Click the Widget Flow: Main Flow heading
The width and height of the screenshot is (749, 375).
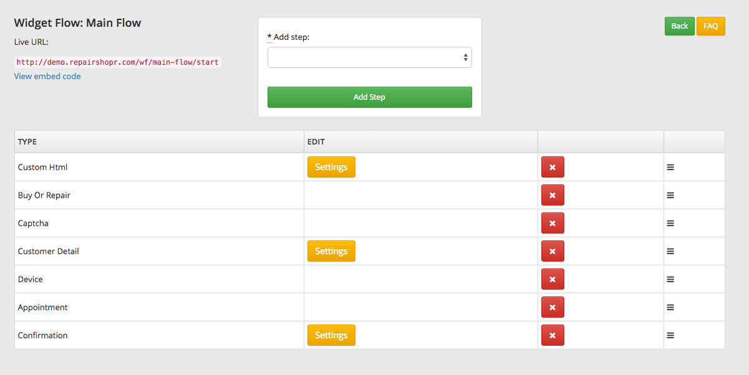(x=77, y=23)
